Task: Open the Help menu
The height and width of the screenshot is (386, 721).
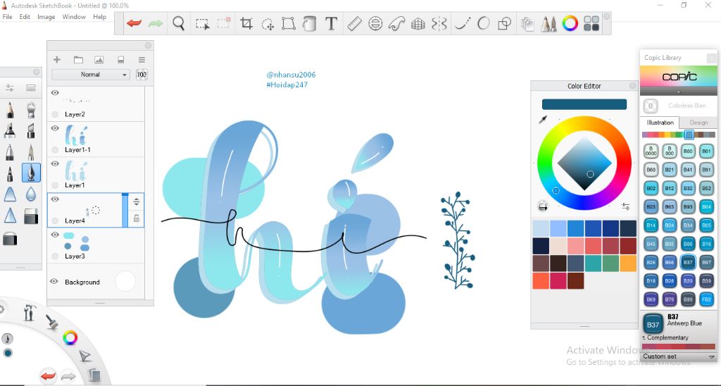Action: pyautogui.click(x=99, y=17)
